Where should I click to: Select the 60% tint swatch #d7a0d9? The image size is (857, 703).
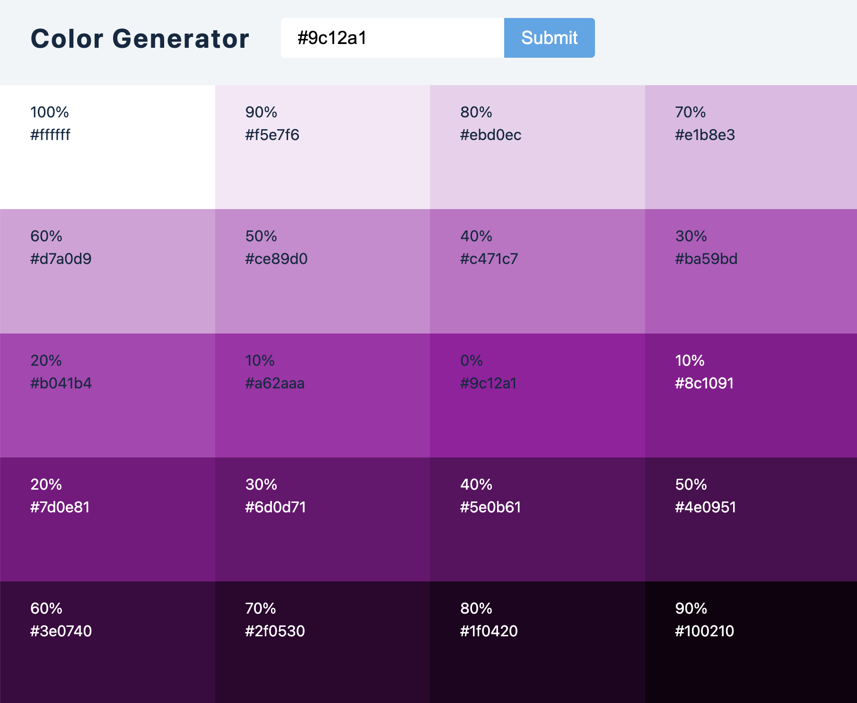click(x=107, y=271)
